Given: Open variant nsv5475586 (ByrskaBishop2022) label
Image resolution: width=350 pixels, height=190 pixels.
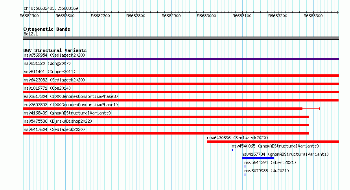Looking at the screenshot, I should coord(58,121).
